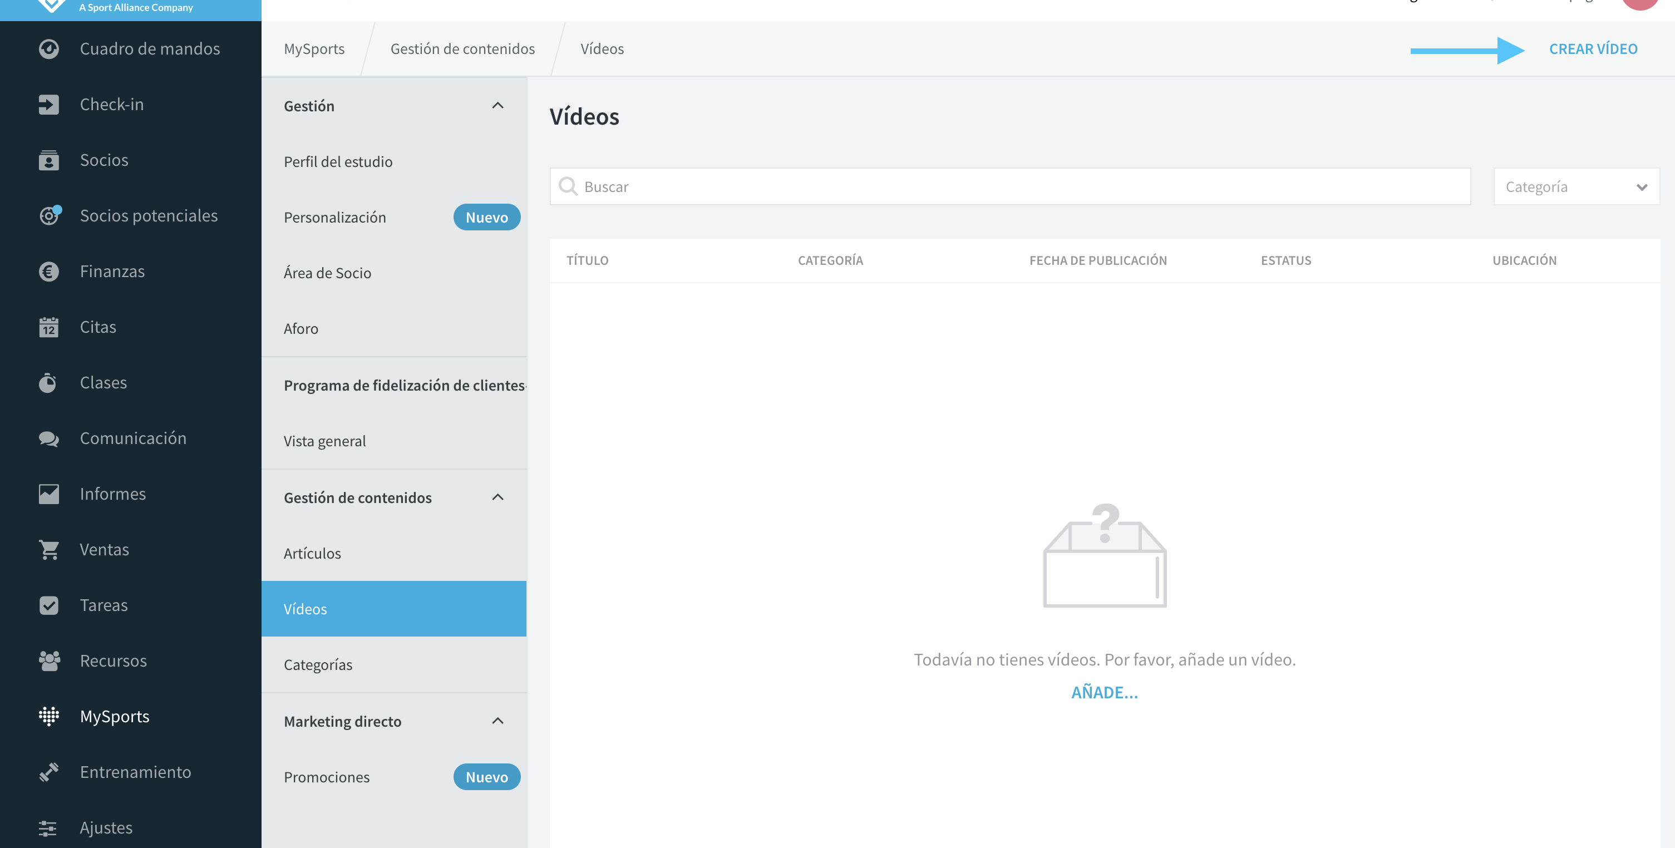The width and height of the screenshot is (1675, 848).
Task: Click the ESTATUS column header
Action: pos(1285,260)
